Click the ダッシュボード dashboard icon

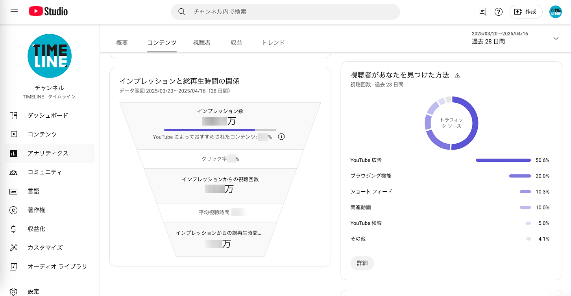(x=13, y=116)
